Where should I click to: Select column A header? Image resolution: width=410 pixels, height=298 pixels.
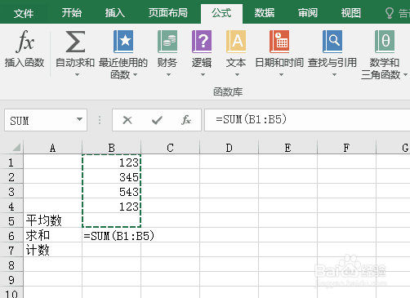coord(53,148)
